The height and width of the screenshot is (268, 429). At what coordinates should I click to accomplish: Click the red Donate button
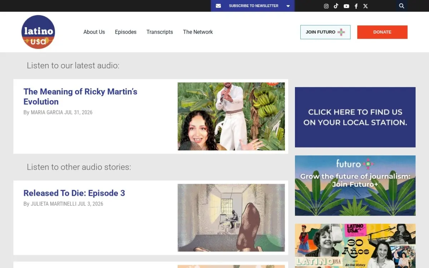[382, 32]
